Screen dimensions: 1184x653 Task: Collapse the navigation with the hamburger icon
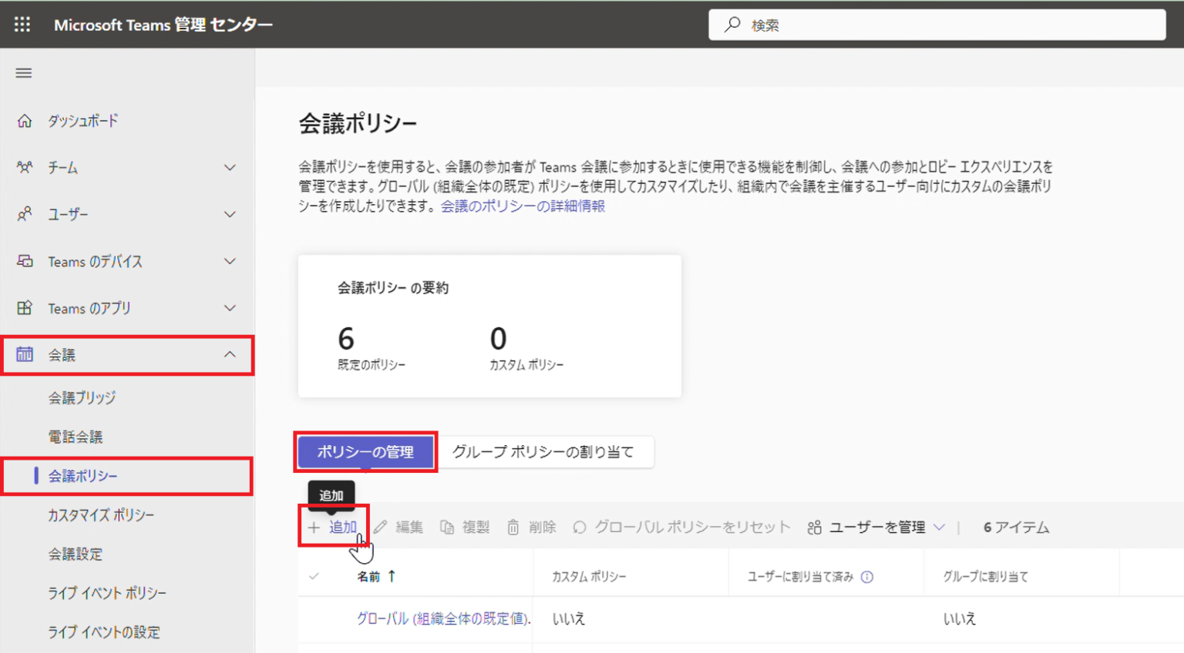[x=23, y=72]
